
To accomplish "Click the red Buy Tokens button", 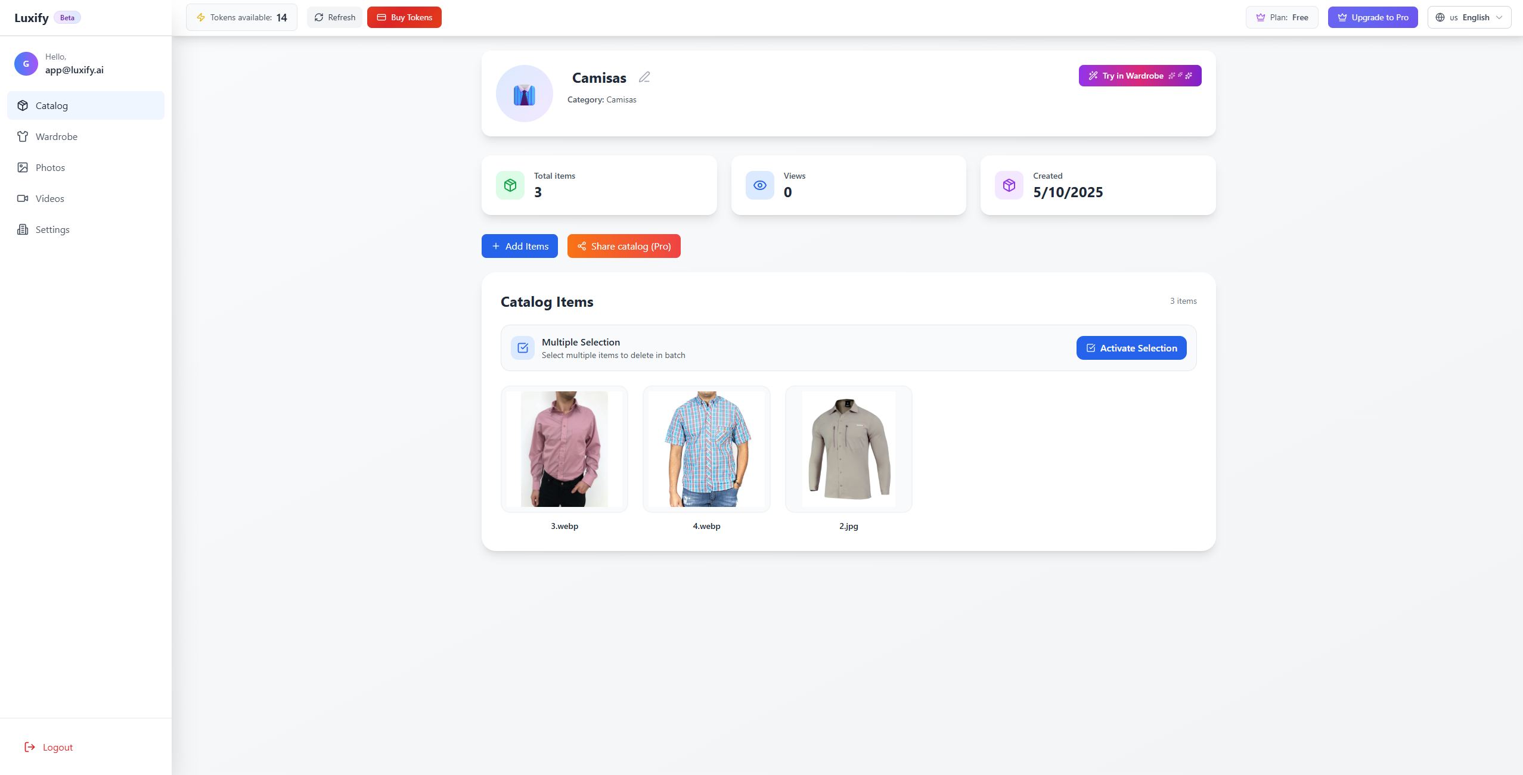I will click(x=404, y=17).
